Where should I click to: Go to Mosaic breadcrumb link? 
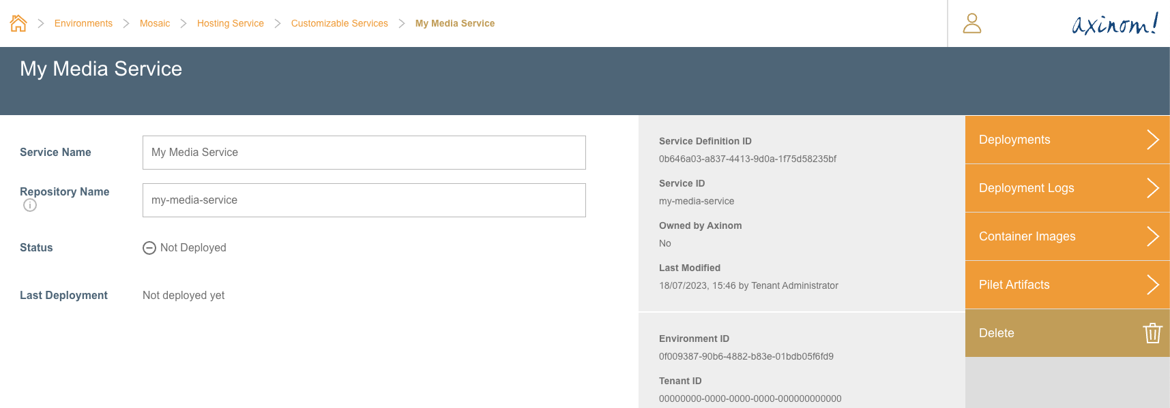coord(155,23)
